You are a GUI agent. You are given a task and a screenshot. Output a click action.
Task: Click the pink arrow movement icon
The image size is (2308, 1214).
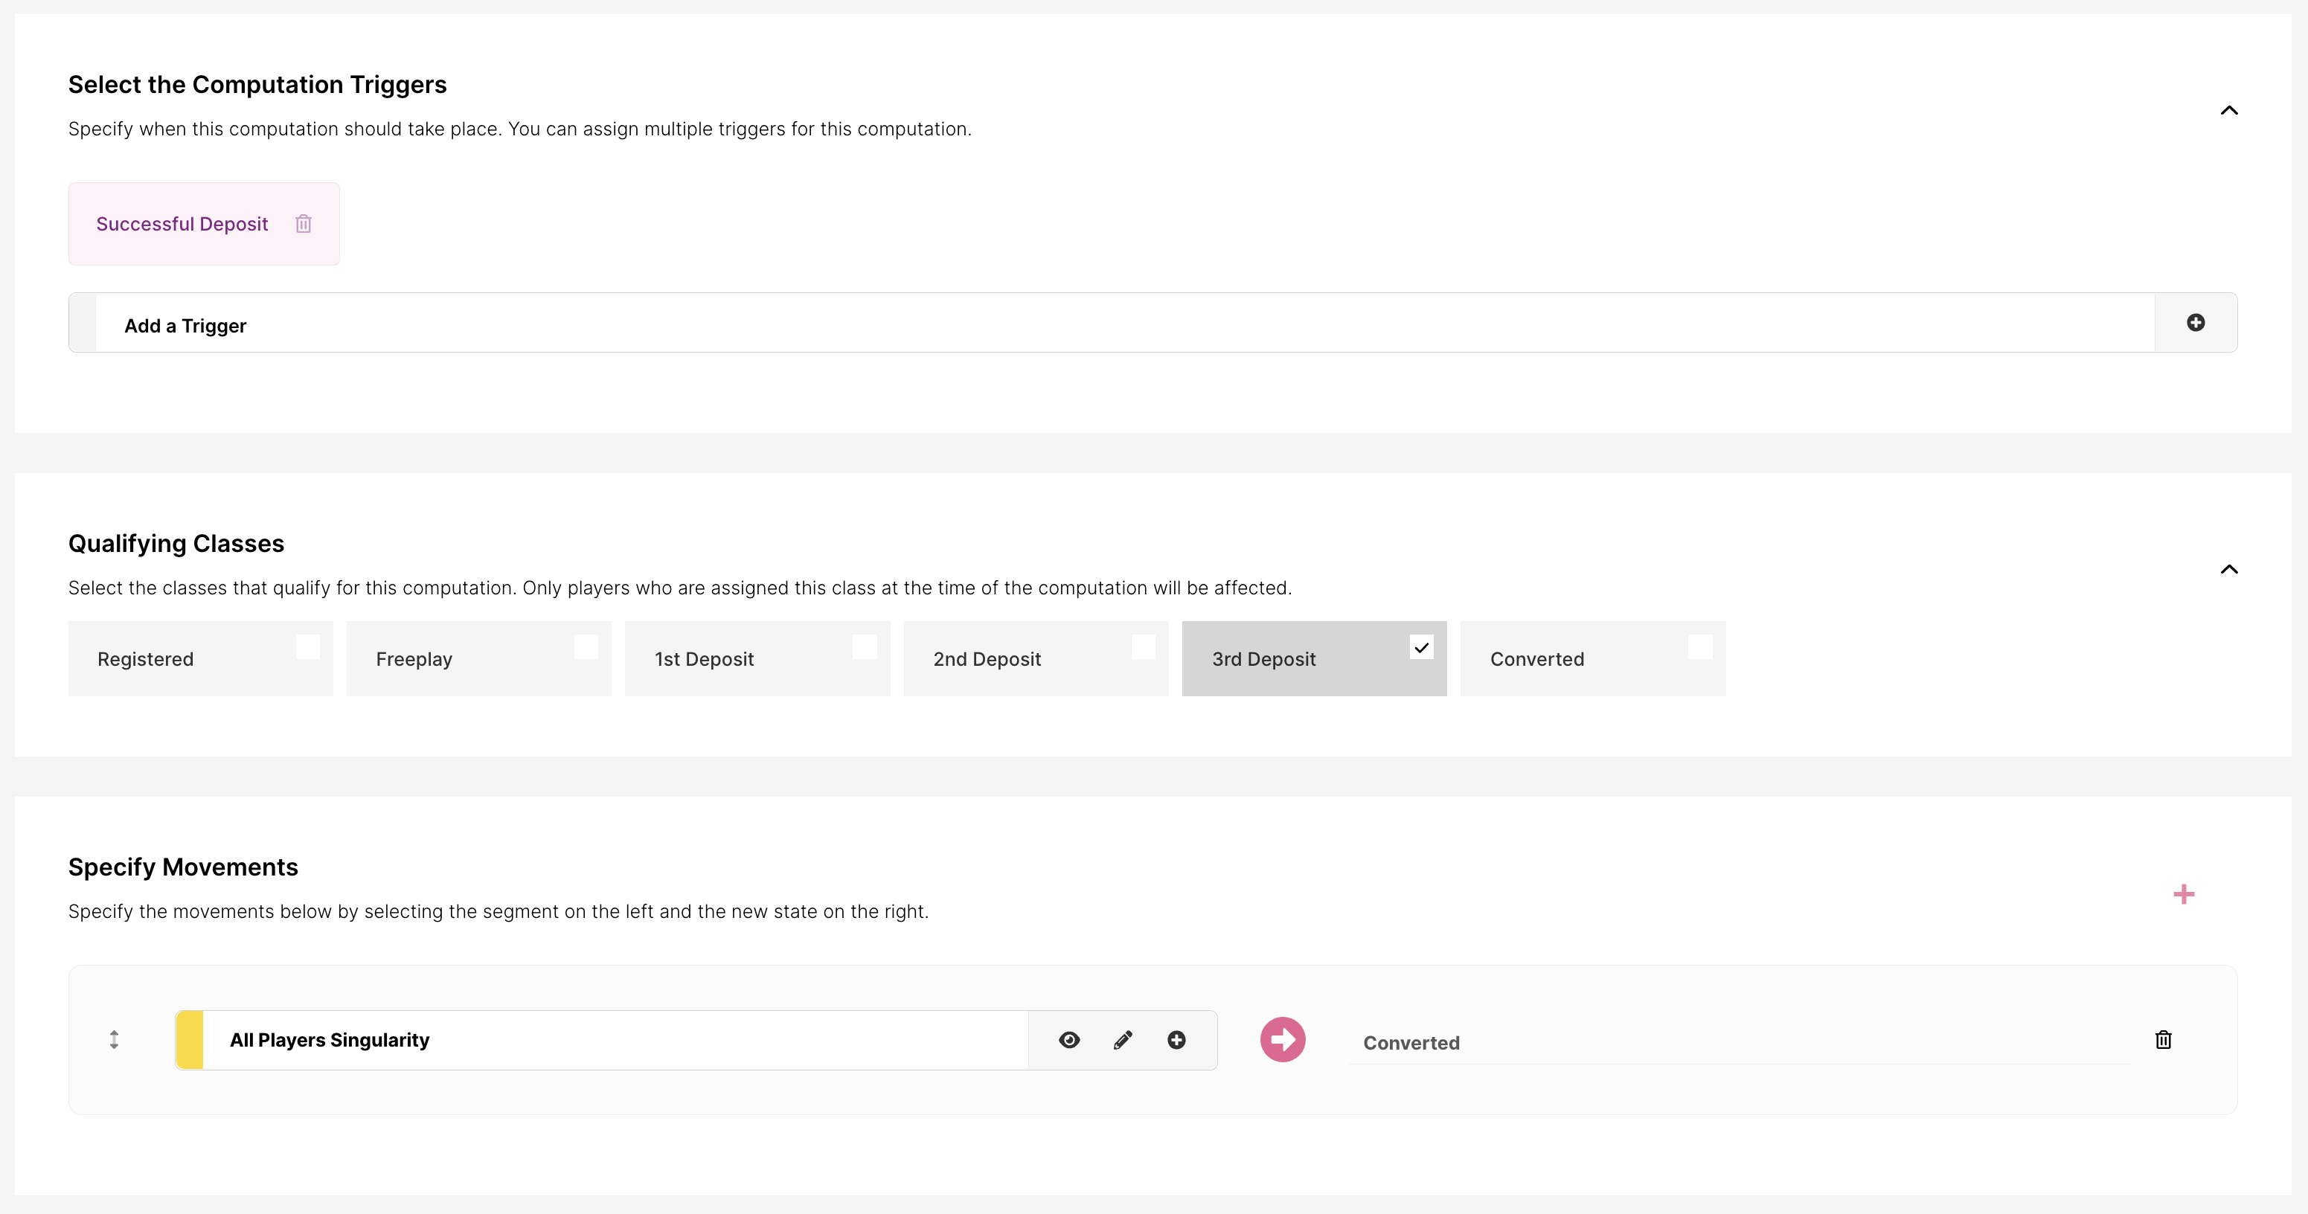tap(1282, 1039)
